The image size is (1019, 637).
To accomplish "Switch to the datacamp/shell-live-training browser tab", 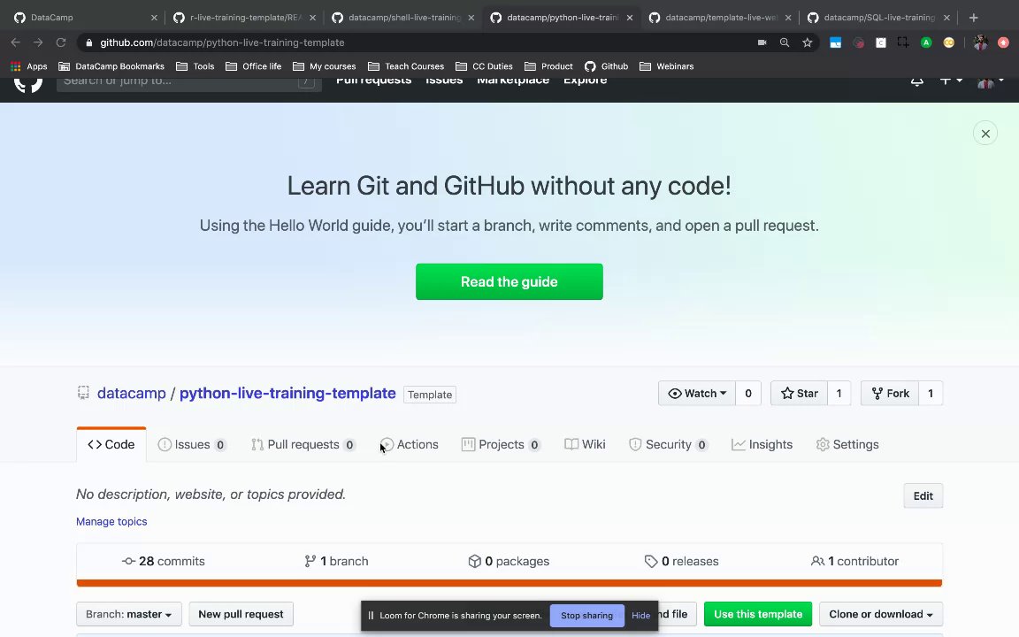I will click(403, 18).
